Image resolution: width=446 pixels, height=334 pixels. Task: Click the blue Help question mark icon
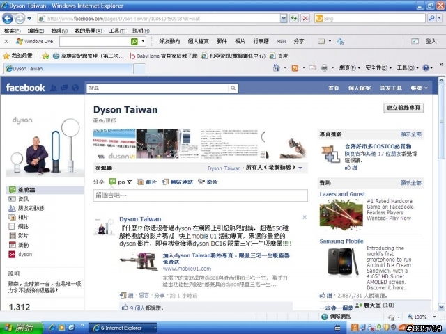(426, 68)
